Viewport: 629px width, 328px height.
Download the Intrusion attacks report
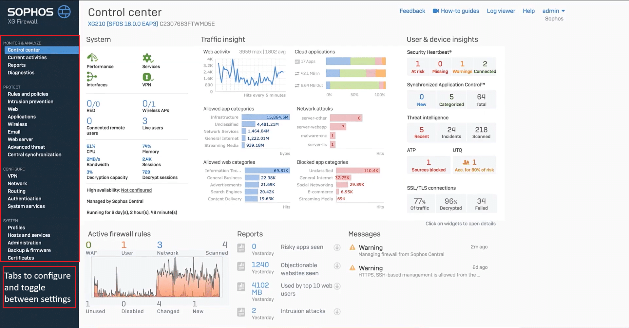click(337, 312)
